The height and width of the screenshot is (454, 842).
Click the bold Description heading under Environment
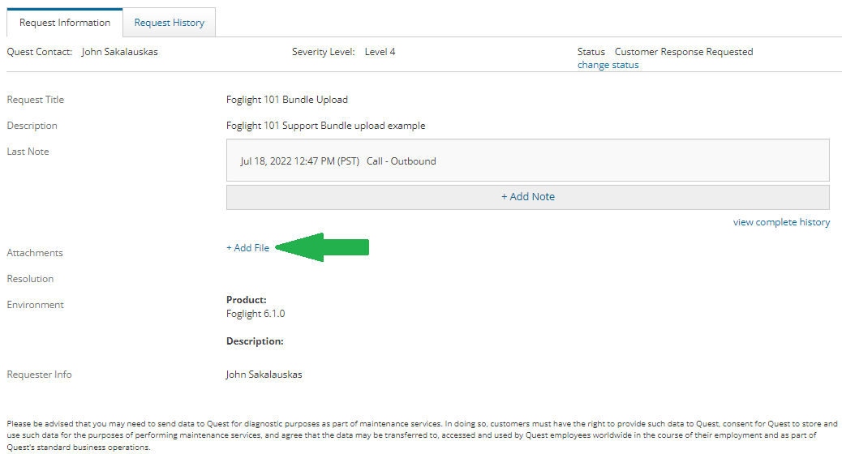point(255,341)
